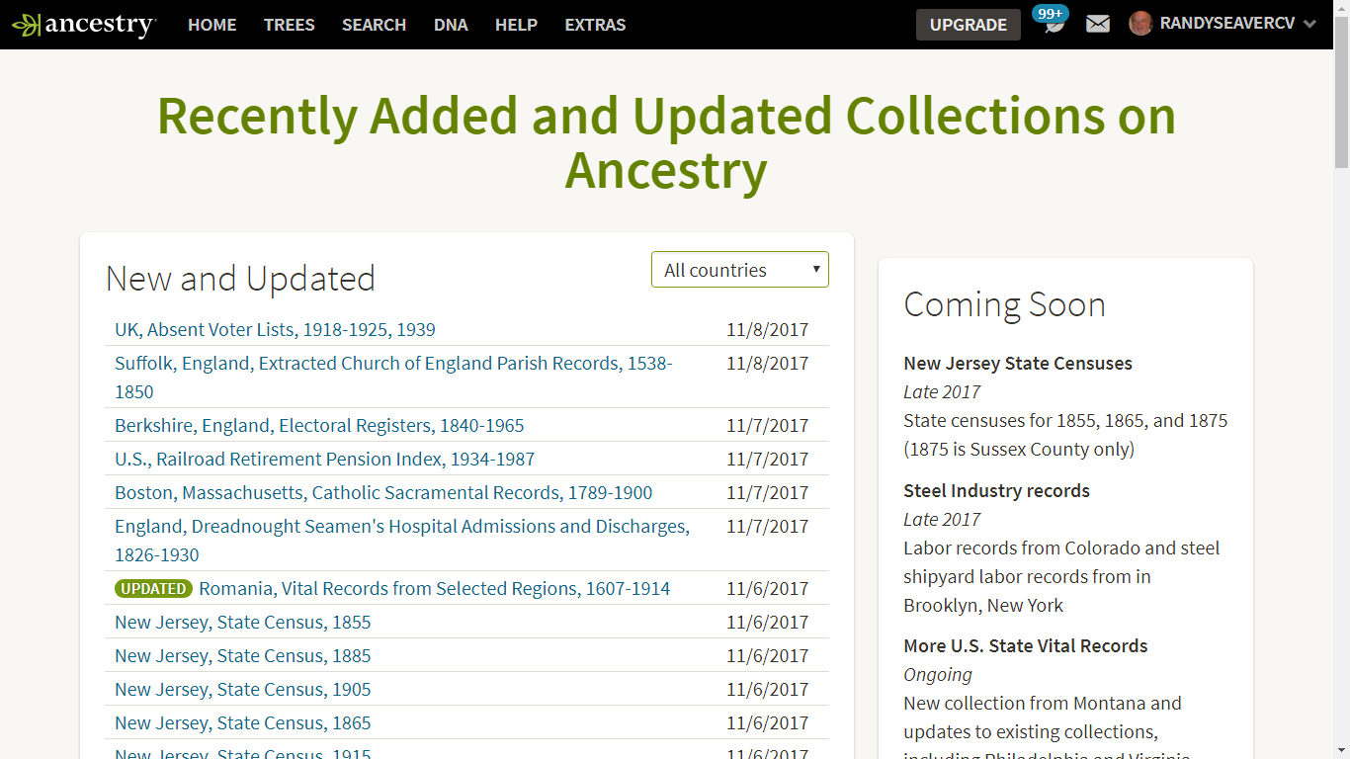The height and width of the screenshot is (759, 1350).
Task: Select TREES from the navigation bar
Action: [x=289, y=25]
